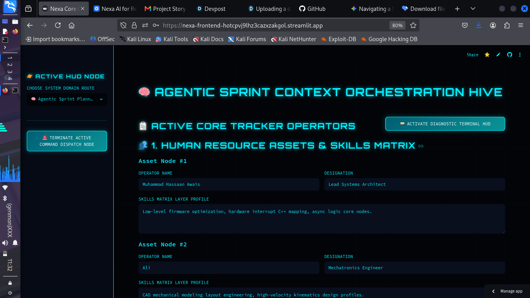Open Firefox hamburger application menu
The height and width of the screenshot is (298, 530).
click(521, 25)
